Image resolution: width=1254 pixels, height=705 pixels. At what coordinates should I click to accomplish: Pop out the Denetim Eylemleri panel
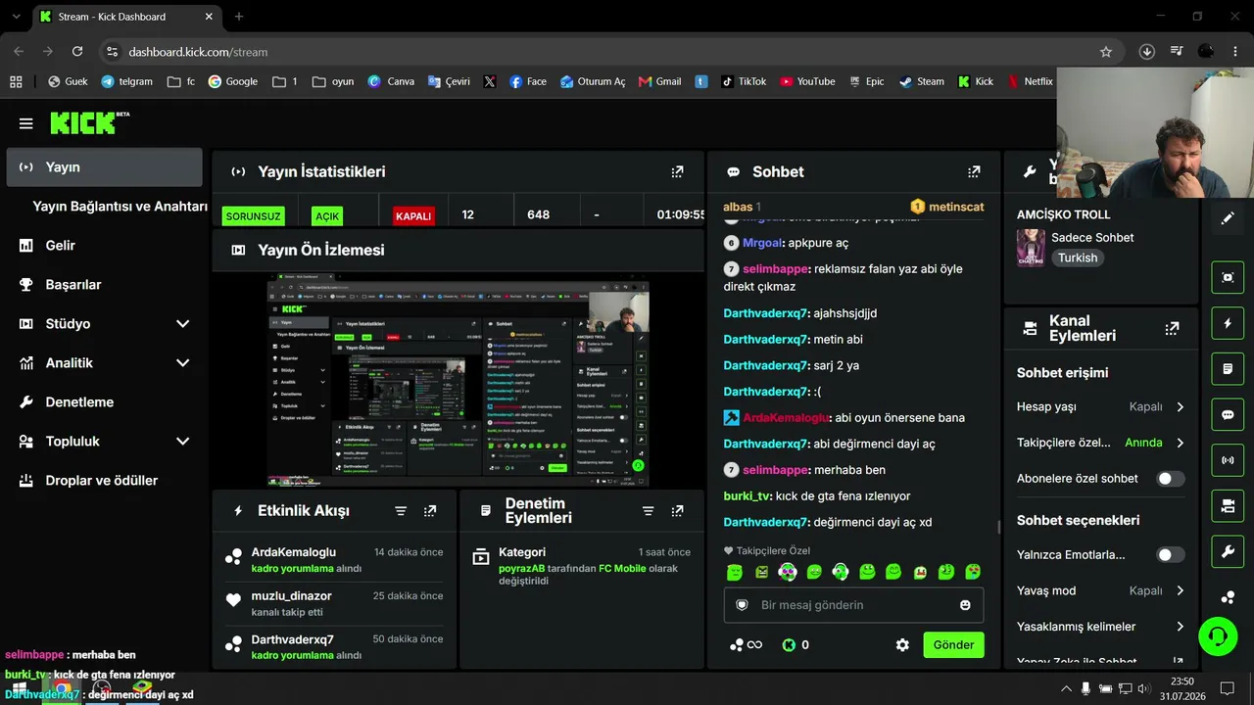pyautogui.click(x=677, y=511)
